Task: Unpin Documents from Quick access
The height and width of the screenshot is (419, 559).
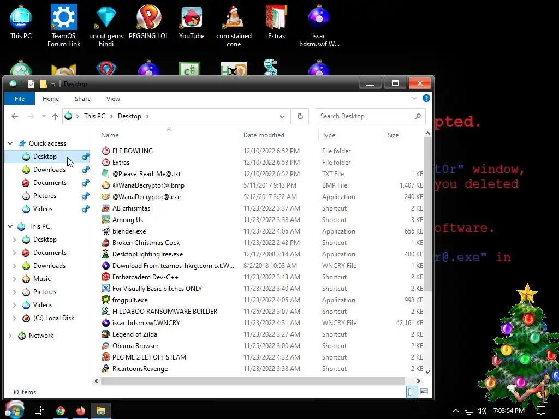Action: click(86, 183)
